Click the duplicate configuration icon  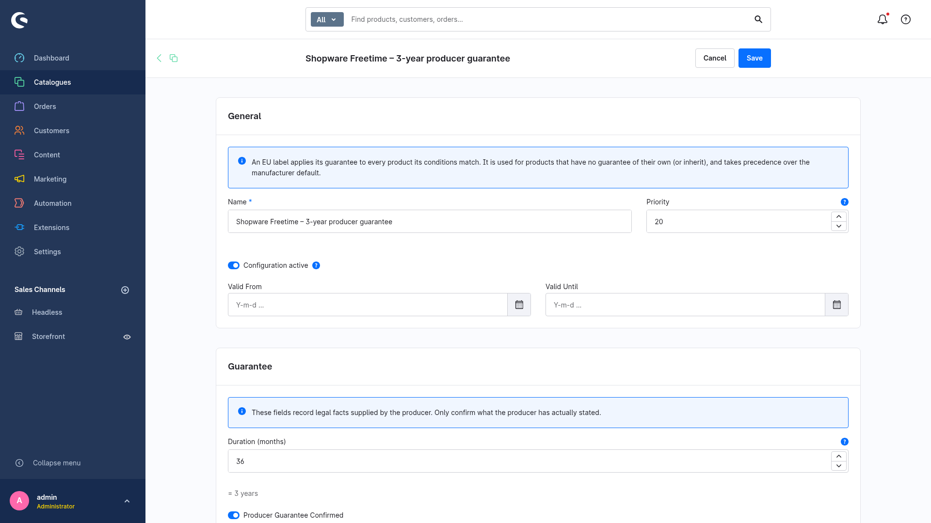point(174,58)
